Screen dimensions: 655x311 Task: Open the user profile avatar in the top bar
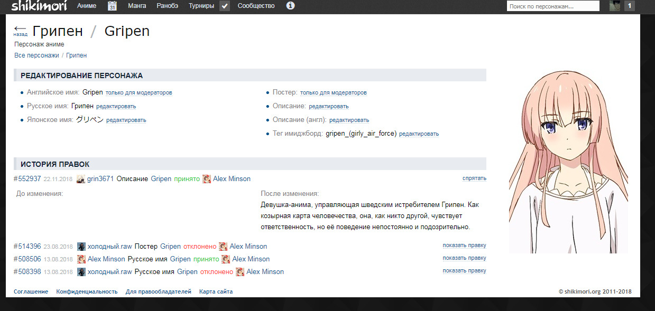(x=615, y=6)
